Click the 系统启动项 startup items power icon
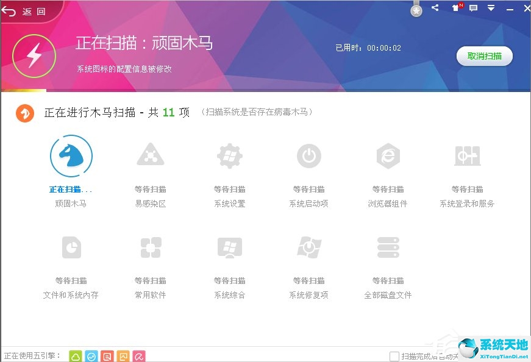The image size is (531, 362). (x=309, y=155)
